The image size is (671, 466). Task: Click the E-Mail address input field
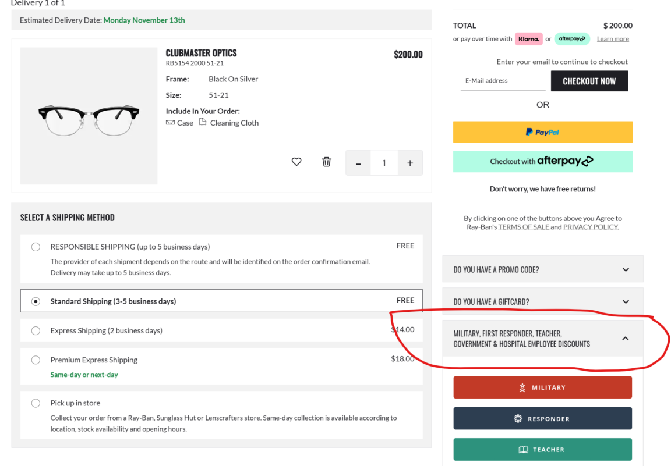(x=502, y=81)
